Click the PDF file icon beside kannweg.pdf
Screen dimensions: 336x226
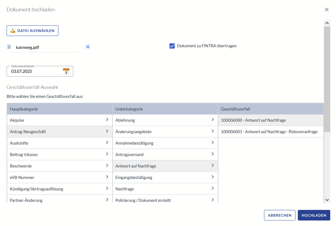click(x=9, y=47)
